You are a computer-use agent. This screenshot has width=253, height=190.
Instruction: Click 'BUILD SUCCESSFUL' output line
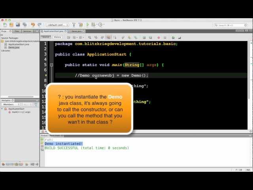pyautogui.click(x=87, y=148)
